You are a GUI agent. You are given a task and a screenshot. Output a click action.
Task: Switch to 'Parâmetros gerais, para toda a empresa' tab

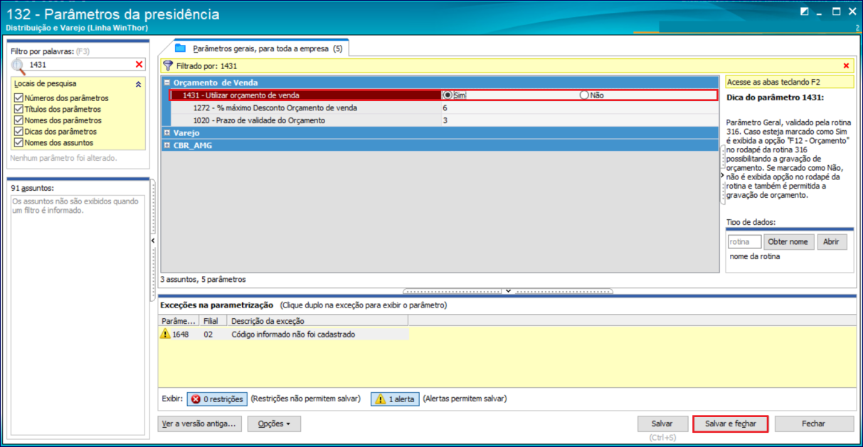pyautogui.click(x=260, y=48)
